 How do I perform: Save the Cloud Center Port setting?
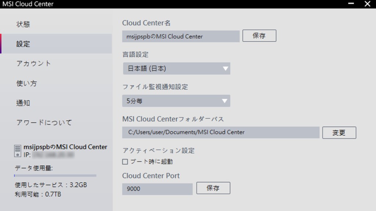(213, 188)
